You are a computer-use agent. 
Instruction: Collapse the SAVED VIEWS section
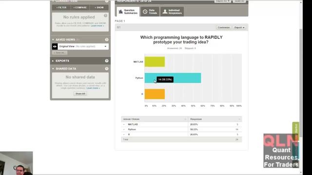[x=53, y=40]
